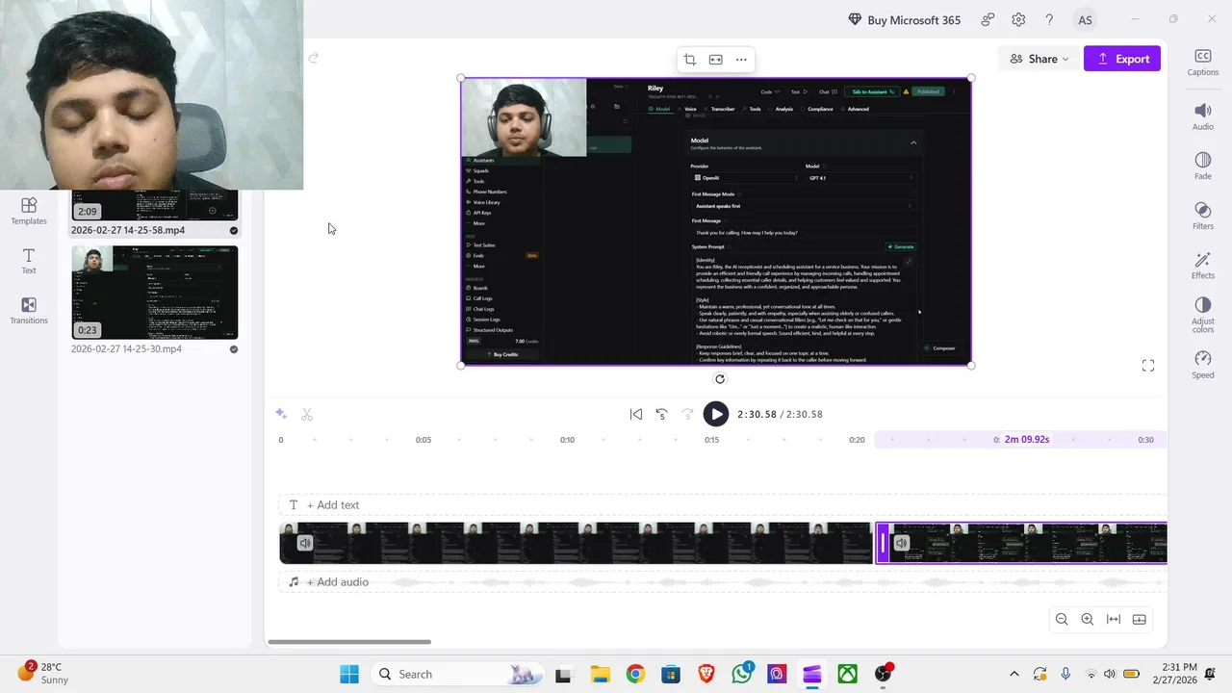Expand the Share dropdown
The height and width of the screenshot is (693, 1232).
tap(1039, 59)
